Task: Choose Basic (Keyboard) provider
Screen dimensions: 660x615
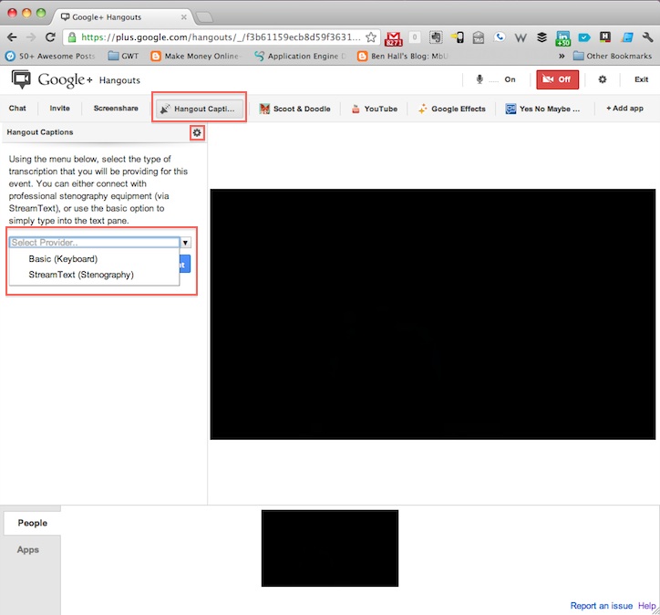Action: [63, 258]
